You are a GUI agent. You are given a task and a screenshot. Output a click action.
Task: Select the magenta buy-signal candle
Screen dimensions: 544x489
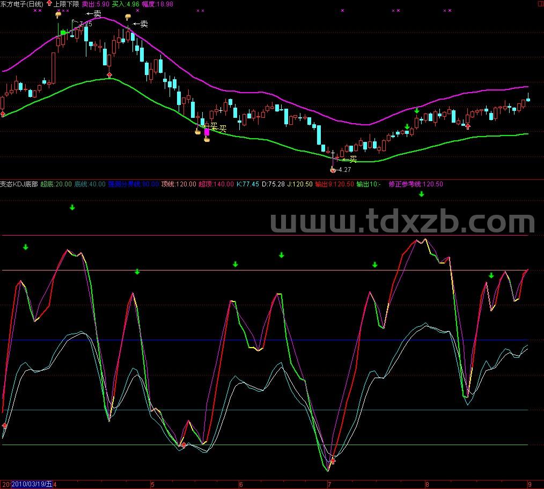(207, 132)
